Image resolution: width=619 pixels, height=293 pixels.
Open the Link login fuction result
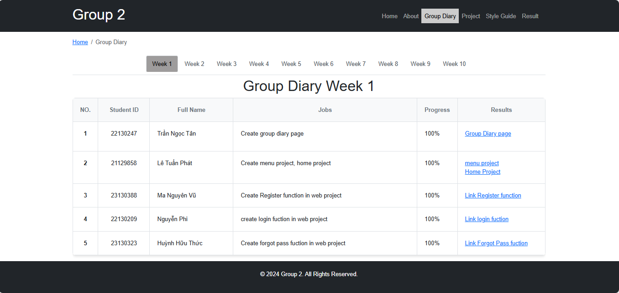pyautogui.click(x=487, y=219)
